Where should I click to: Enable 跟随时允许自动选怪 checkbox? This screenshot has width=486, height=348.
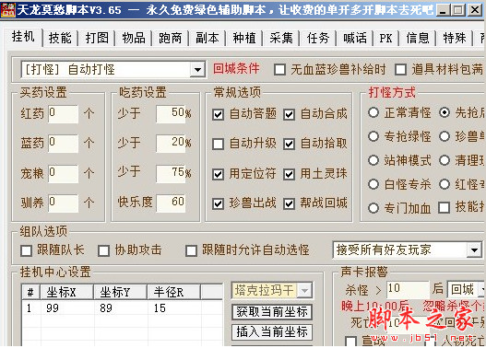(191, 250)
